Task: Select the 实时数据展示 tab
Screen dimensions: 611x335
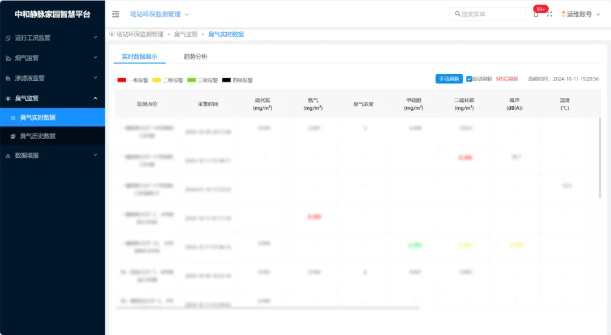Action: [139, 57]
